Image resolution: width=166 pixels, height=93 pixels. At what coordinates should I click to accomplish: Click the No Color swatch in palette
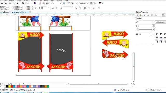[x=5, y=87]
